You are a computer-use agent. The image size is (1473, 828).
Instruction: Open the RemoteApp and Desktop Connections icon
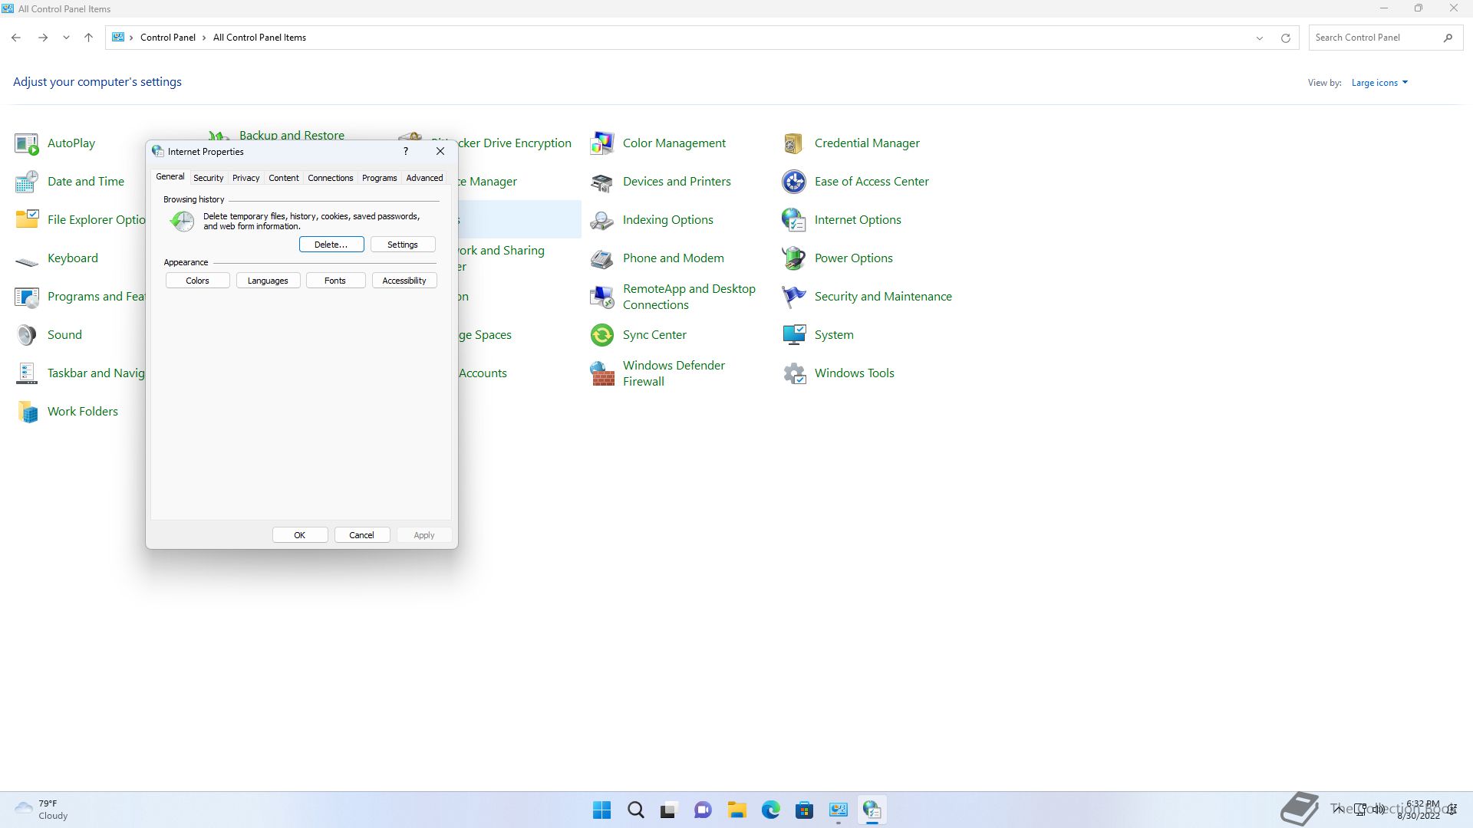coord(602,297)
